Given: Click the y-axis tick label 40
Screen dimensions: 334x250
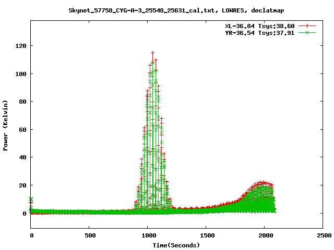Looking at the screenshot, I should [x=22, y=157].
